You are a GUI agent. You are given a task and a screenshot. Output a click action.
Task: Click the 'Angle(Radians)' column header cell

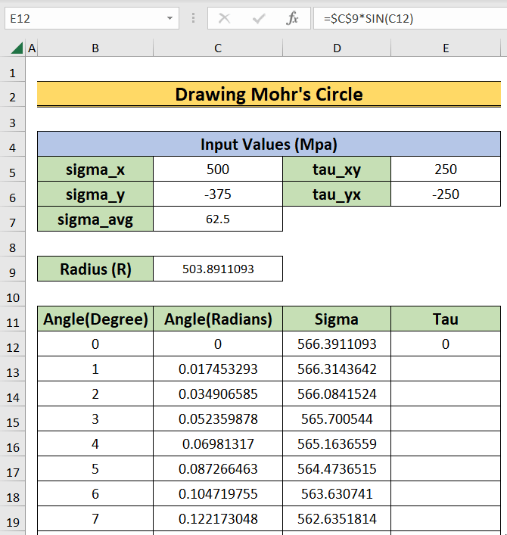218,319
